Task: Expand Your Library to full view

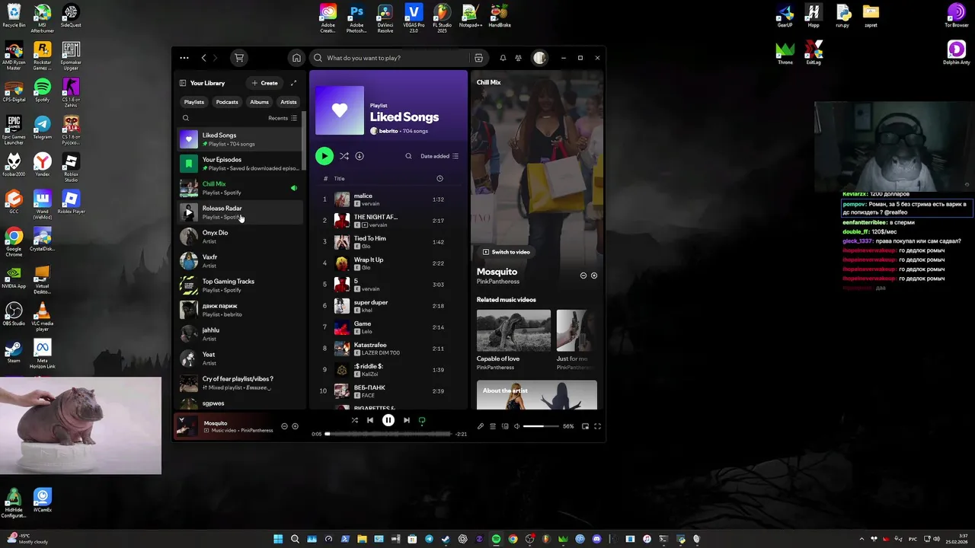Action: [293, 83]
